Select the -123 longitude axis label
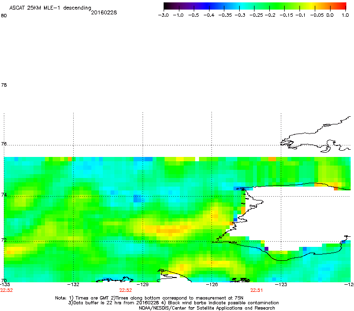Image resolution: width=354 pixels, height=311 pixels. pyautogui.click(x=281, y=284)
